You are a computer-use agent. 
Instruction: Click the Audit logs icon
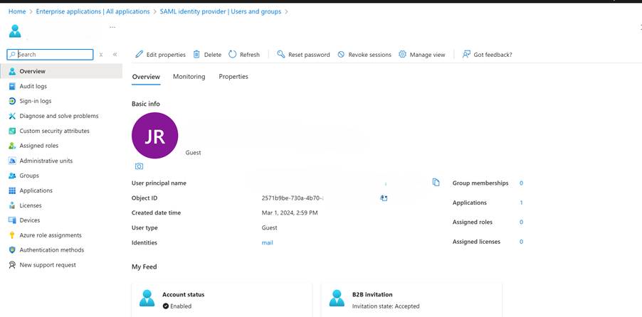click(x=12, y=86)
